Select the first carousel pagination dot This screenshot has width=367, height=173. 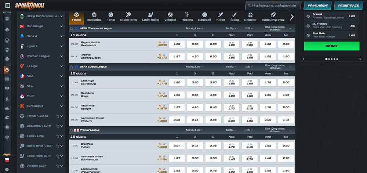(x=327, y=59)
